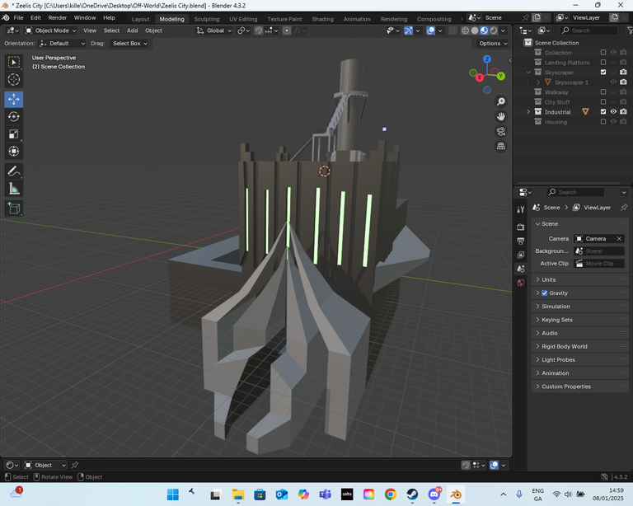Uncheck the Industrial collection checkbox
The height and width of the screenshot is (506, 633).
pyautogui.click(x=603, y=112)
